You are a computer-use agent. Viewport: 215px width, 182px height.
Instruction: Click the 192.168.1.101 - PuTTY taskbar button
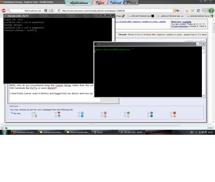pyautogui.click(x=132, y=132)
